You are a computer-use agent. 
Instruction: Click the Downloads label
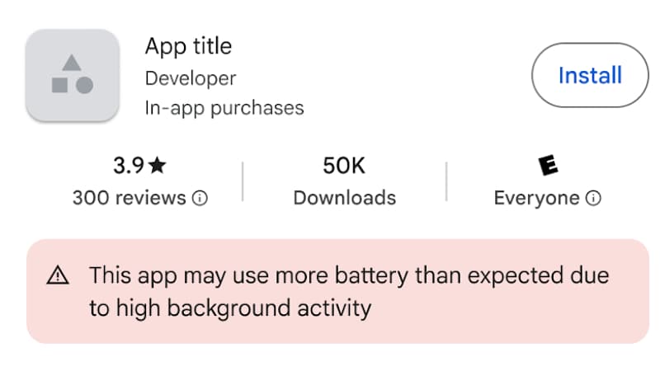point(344,198)
